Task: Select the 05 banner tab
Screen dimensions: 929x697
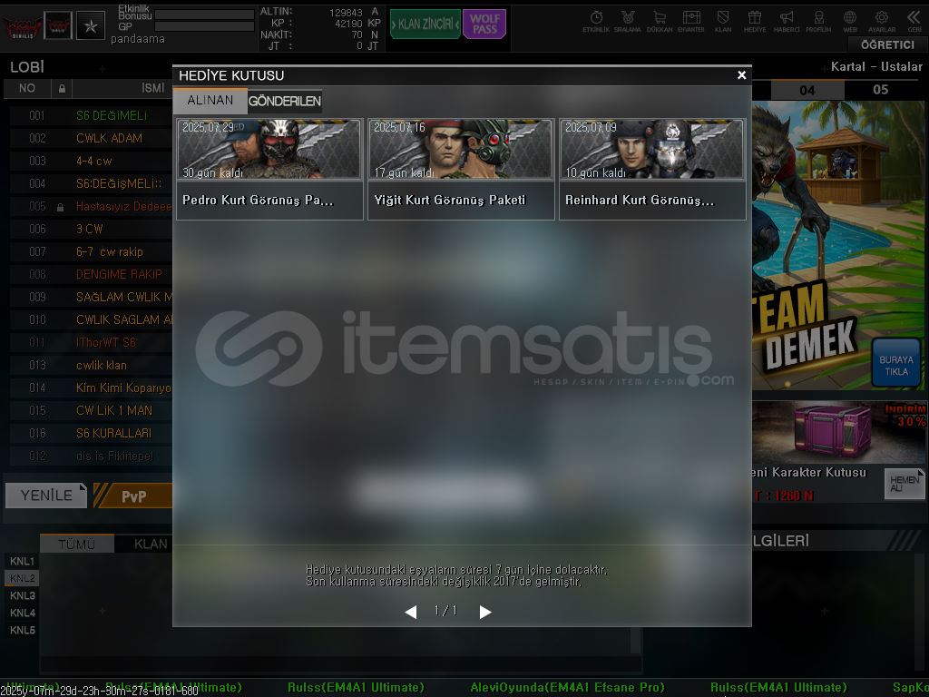Action: pos(880,90)
